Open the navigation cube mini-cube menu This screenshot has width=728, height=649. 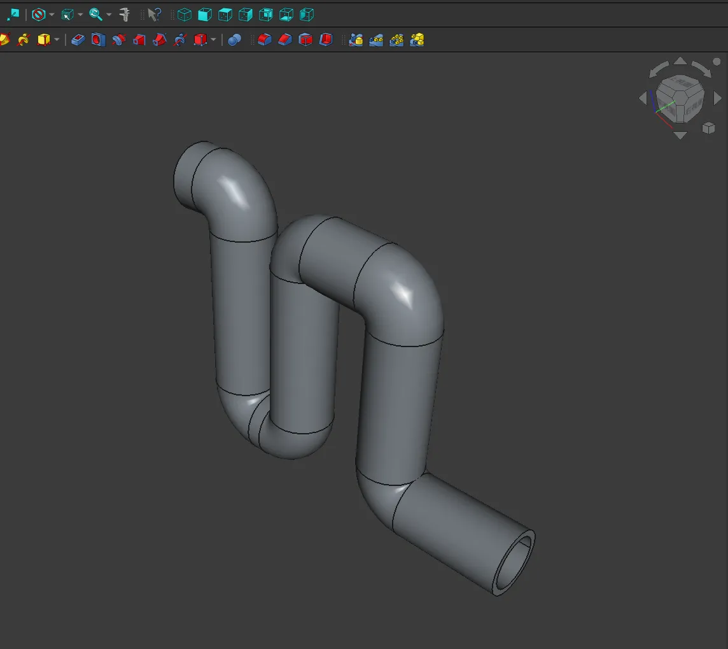pyautogui.click(x=708, y=129)
